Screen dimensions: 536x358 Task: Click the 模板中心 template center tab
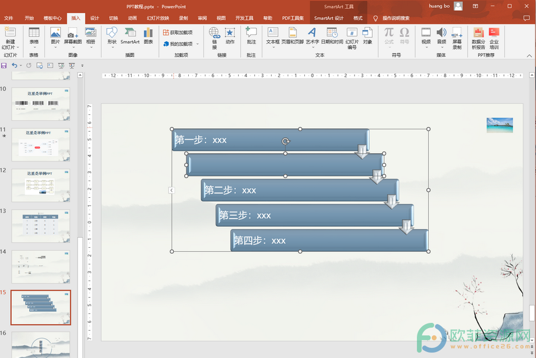(52, 18)
